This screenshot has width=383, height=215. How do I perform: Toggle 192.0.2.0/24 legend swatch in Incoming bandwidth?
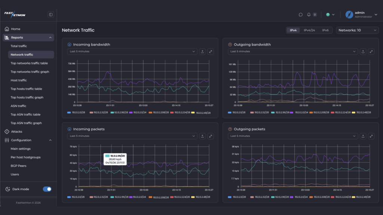(x=131, y=112)
